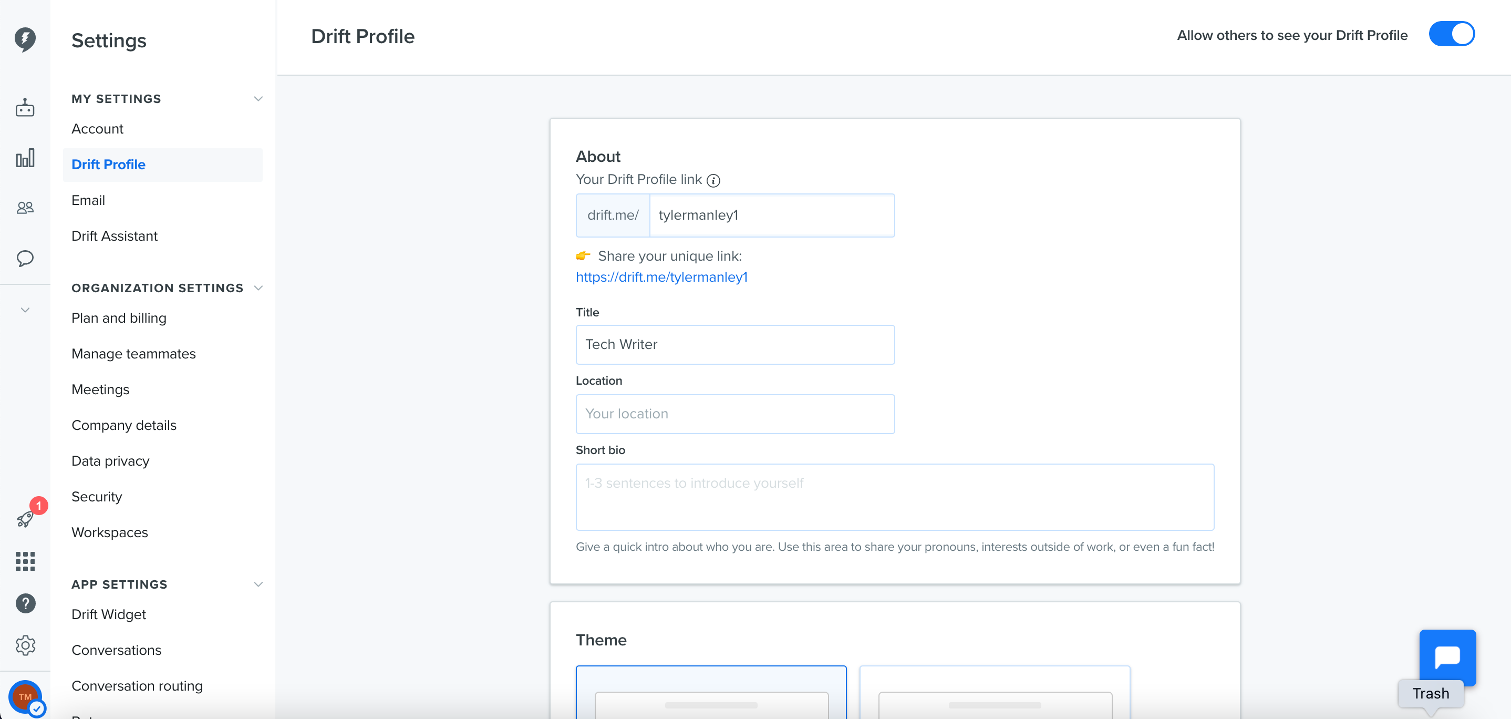Click the Title field with Tech Writer
Screen dimensions: 1511x719
pos(735,345)
